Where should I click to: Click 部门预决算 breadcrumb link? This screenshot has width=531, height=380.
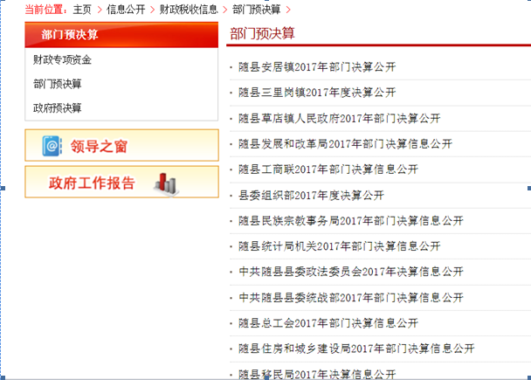[256, 9]
